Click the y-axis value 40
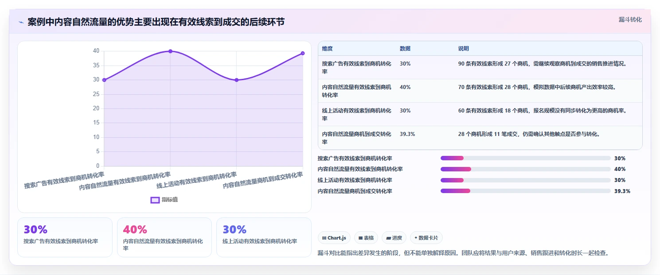 pyautogui.click(x=96, y=51)
